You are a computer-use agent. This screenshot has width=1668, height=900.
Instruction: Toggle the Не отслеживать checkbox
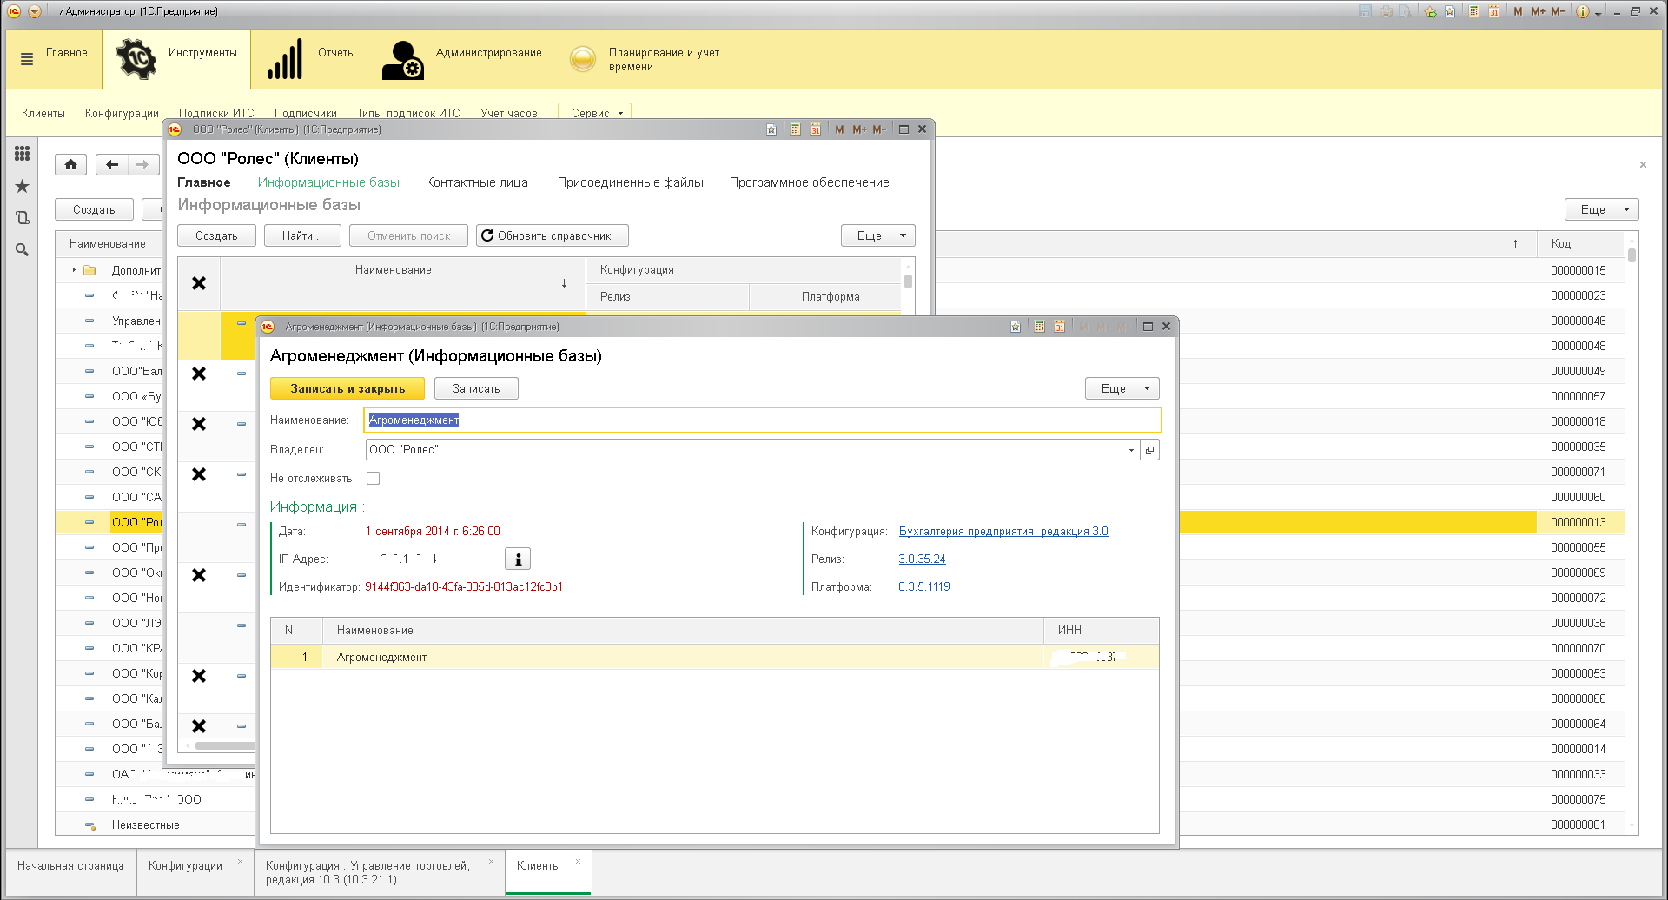(374, 478)
